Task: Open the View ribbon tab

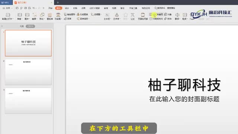Action: 114,8
